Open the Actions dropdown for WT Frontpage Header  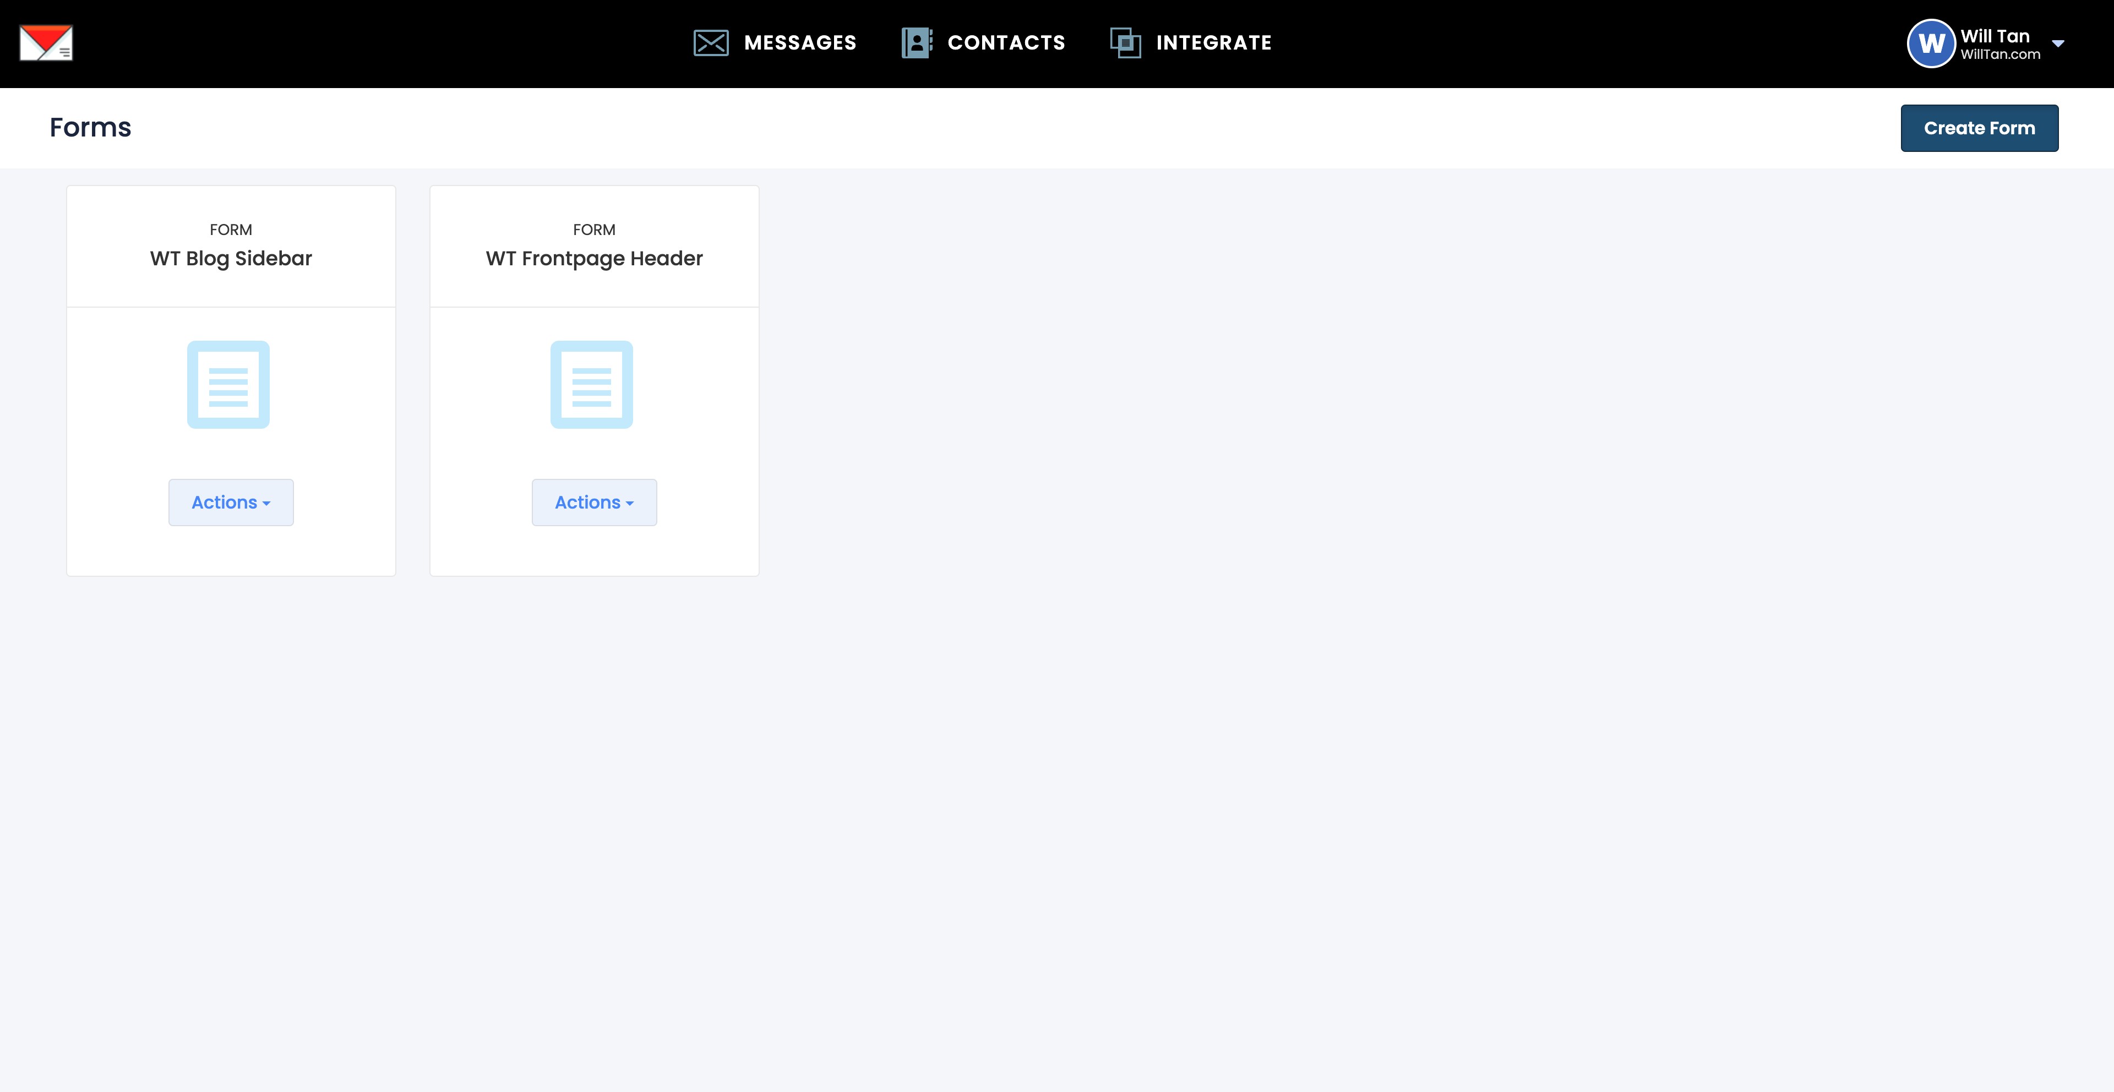coord(594,502)
